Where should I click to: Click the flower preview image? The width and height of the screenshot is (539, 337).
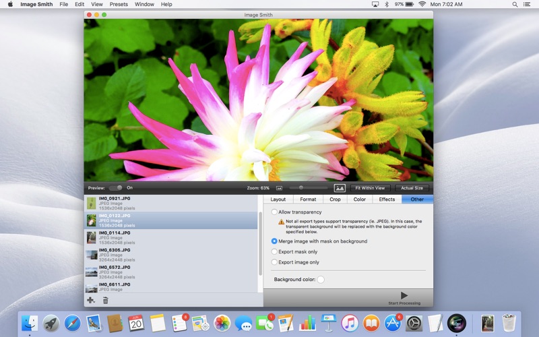coord(259,100)
